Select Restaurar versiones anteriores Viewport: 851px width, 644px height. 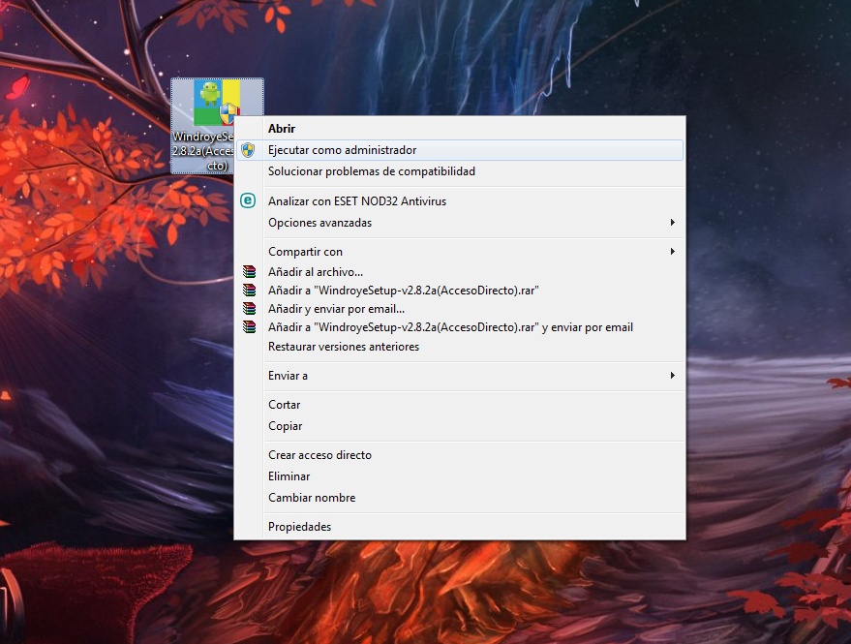[x=345, y=347]
